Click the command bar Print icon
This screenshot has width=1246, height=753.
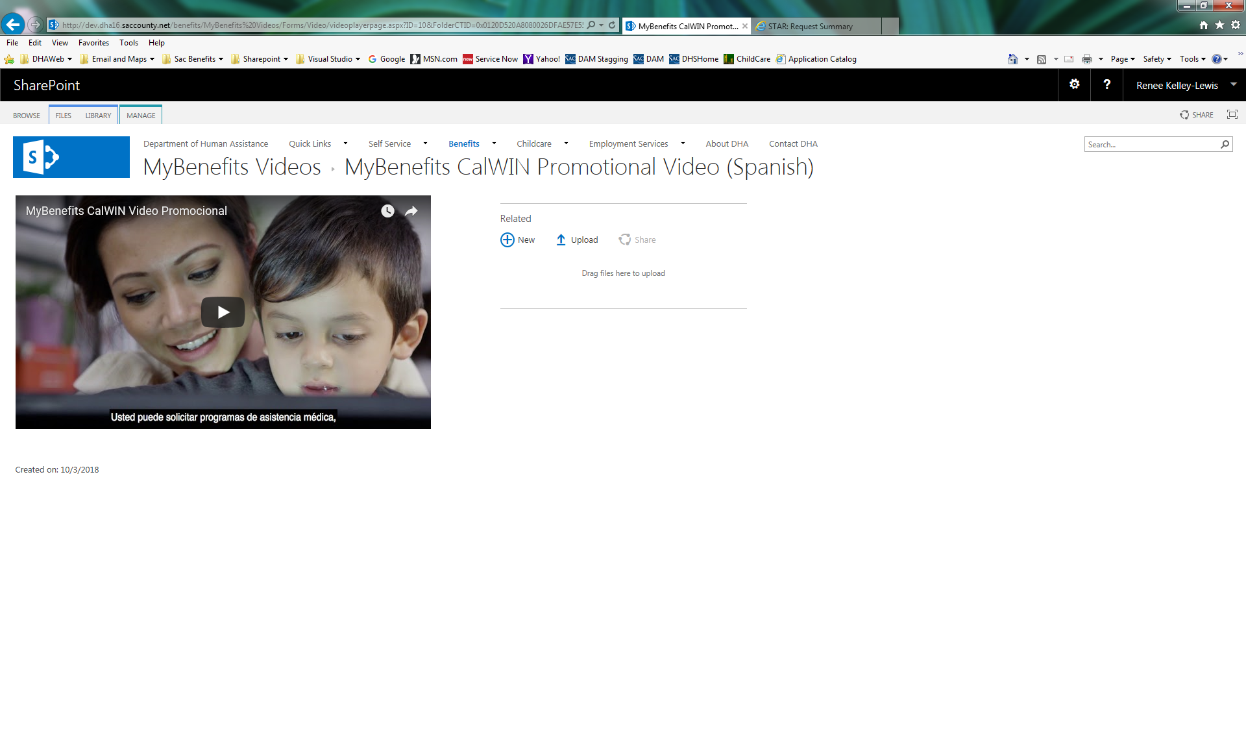pyautogui.click(x=1087, y=59)
